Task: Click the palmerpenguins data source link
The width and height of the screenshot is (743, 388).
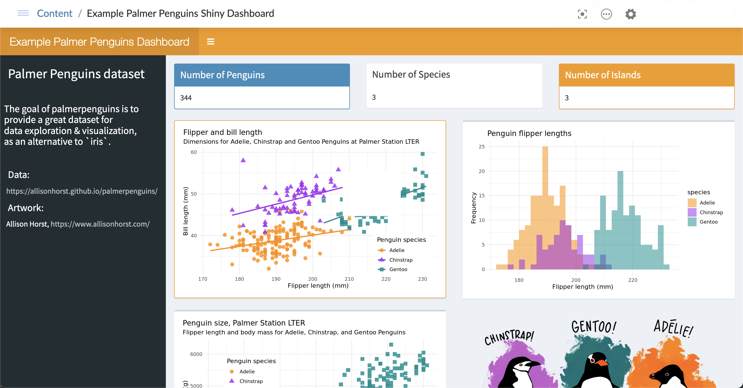Action: [x=82, y=191]
